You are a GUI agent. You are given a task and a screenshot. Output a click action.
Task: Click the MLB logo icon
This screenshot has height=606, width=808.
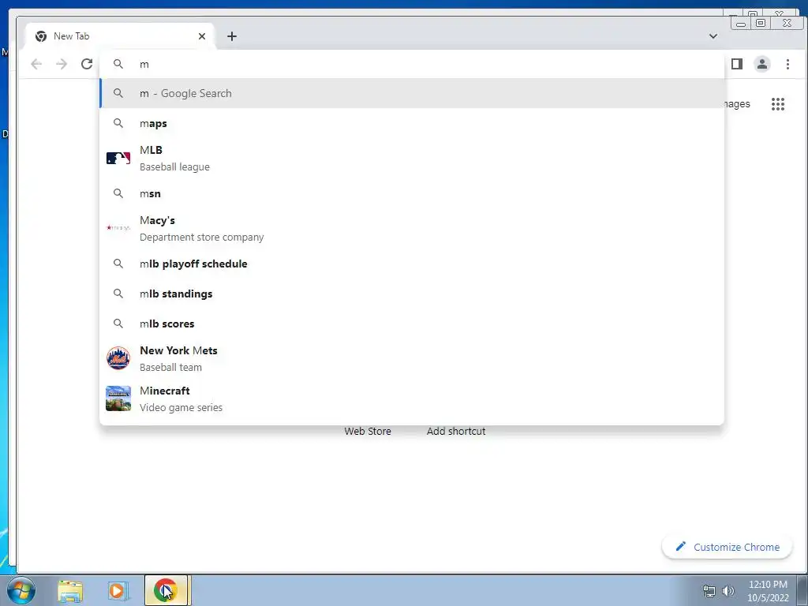[118, 158]
